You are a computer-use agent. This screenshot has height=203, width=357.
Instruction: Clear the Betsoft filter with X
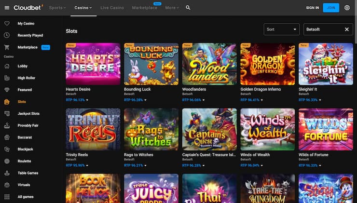tap(347, 29)
